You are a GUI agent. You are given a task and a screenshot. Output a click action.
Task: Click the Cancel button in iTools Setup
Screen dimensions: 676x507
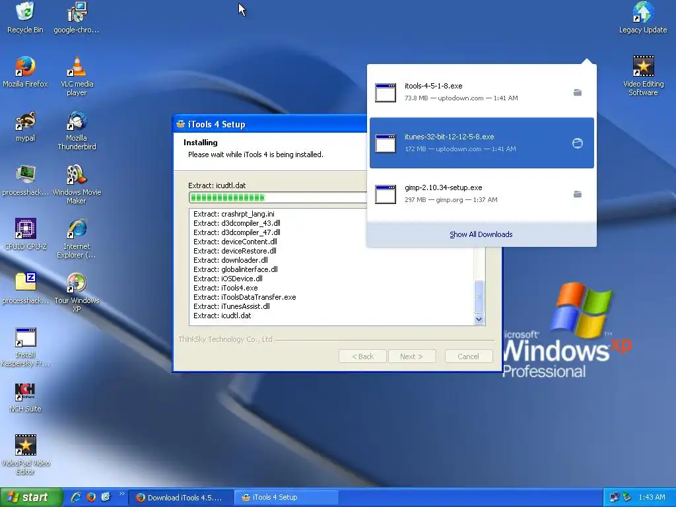(469, 356)
